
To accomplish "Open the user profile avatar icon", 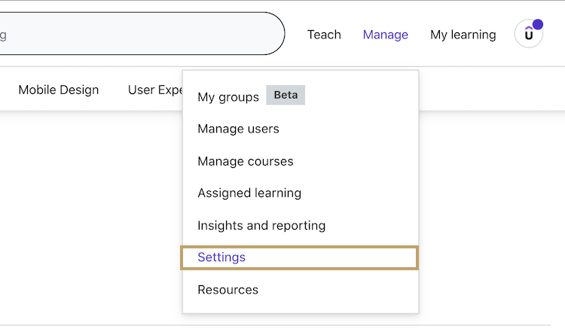I will [x=528, y=35].
